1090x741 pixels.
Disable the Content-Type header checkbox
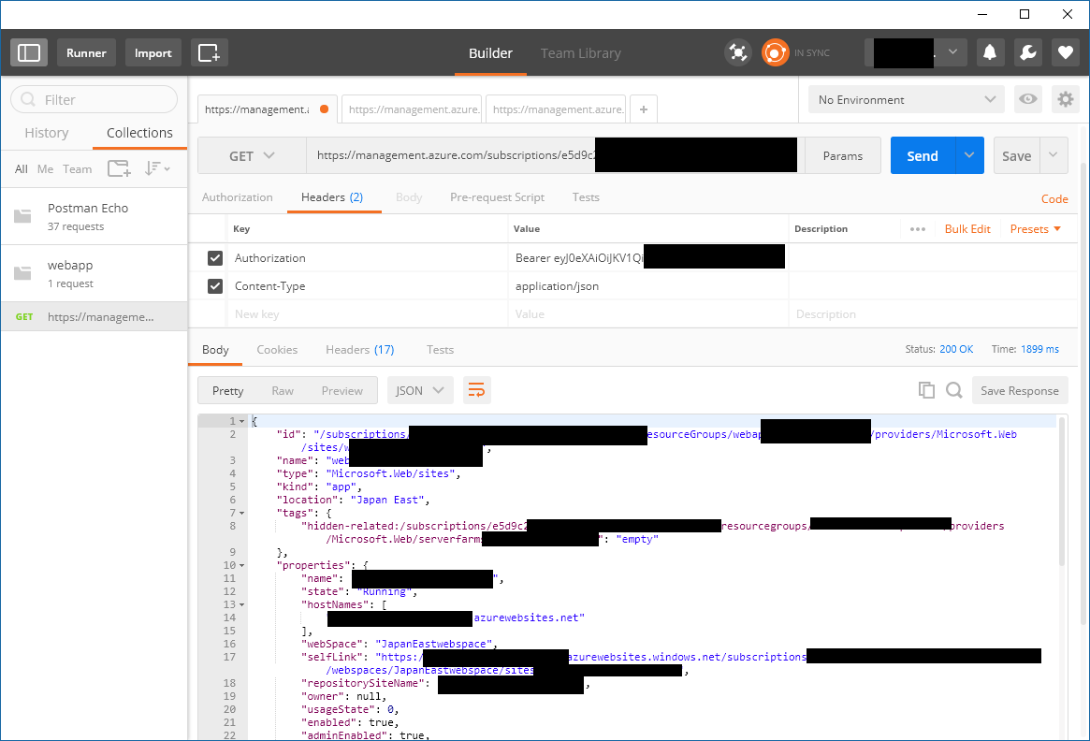click(x=215, y=286)
